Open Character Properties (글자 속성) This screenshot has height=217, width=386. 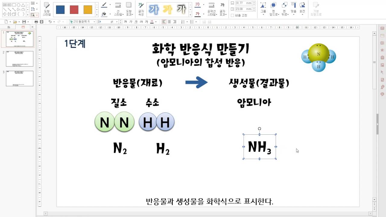coord(141,9)
